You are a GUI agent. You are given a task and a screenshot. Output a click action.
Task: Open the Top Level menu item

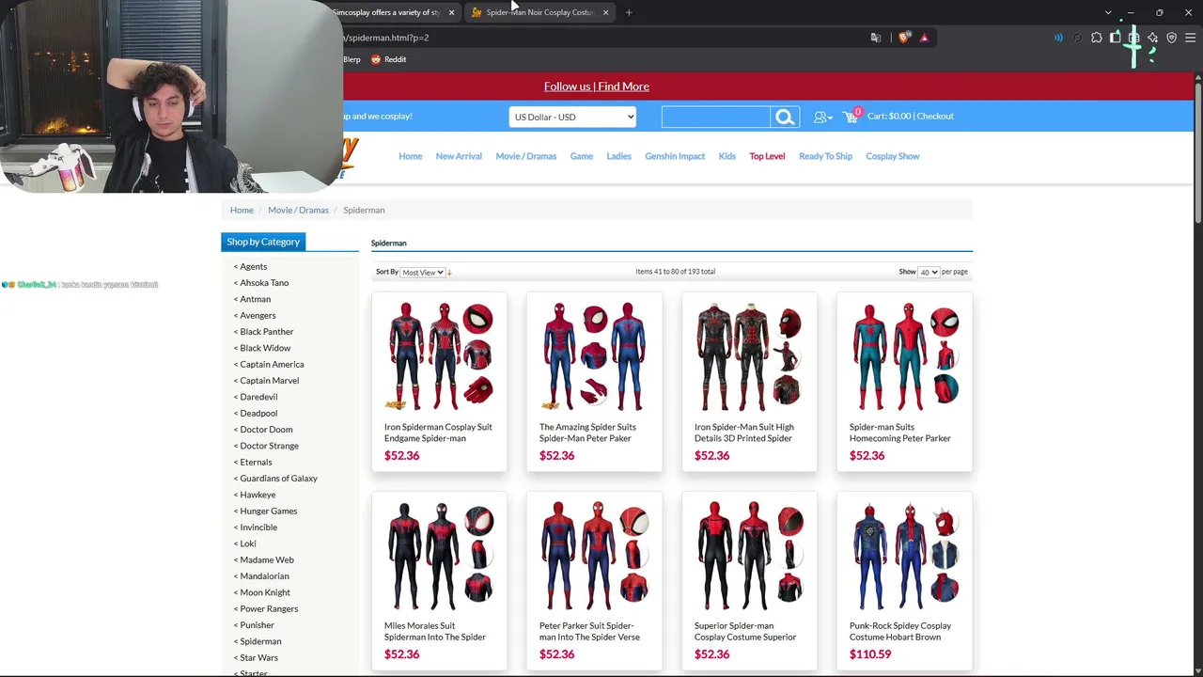tap(767, 156)
